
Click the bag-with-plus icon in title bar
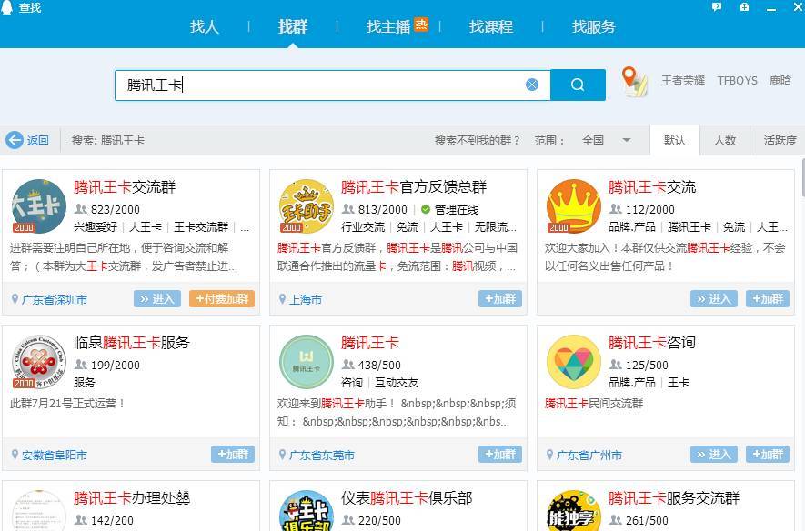745,7
